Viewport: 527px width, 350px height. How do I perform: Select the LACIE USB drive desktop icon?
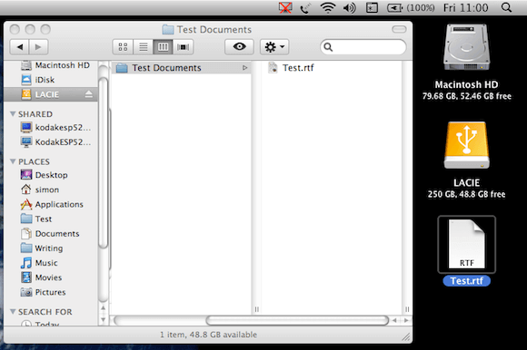(x=466, y=145)
